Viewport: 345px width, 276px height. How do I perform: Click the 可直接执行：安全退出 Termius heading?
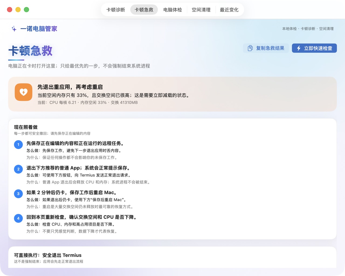(x=48, y=255)
